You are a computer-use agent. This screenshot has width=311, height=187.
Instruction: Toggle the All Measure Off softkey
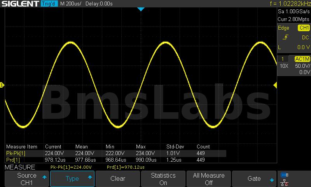click(209, 179)
